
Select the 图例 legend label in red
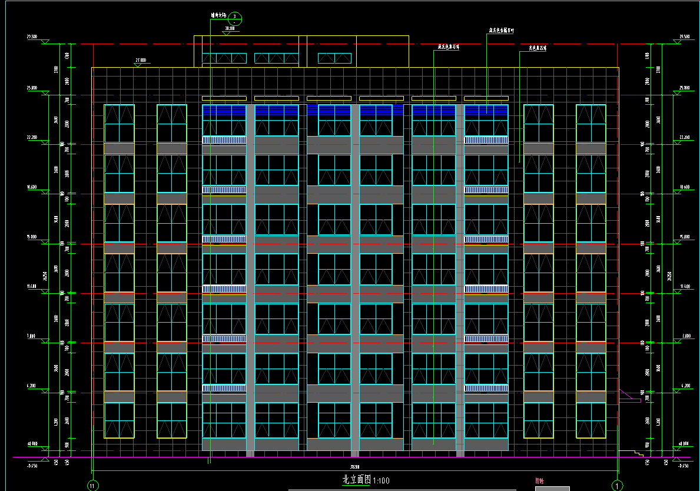click(x=539, y=481)
